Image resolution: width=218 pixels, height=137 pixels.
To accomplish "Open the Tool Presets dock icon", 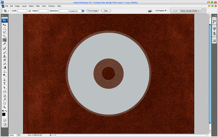I will point(214,21).
